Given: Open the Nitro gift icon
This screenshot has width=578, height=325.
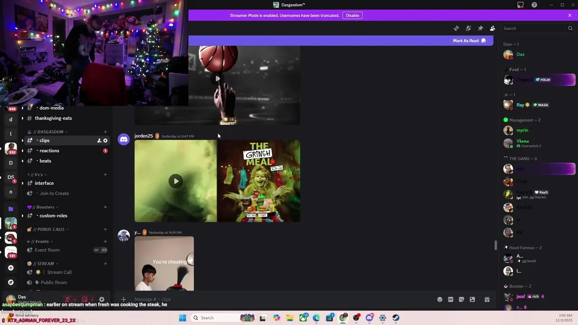Looking at the screenshot, I should tap(487, 299).
